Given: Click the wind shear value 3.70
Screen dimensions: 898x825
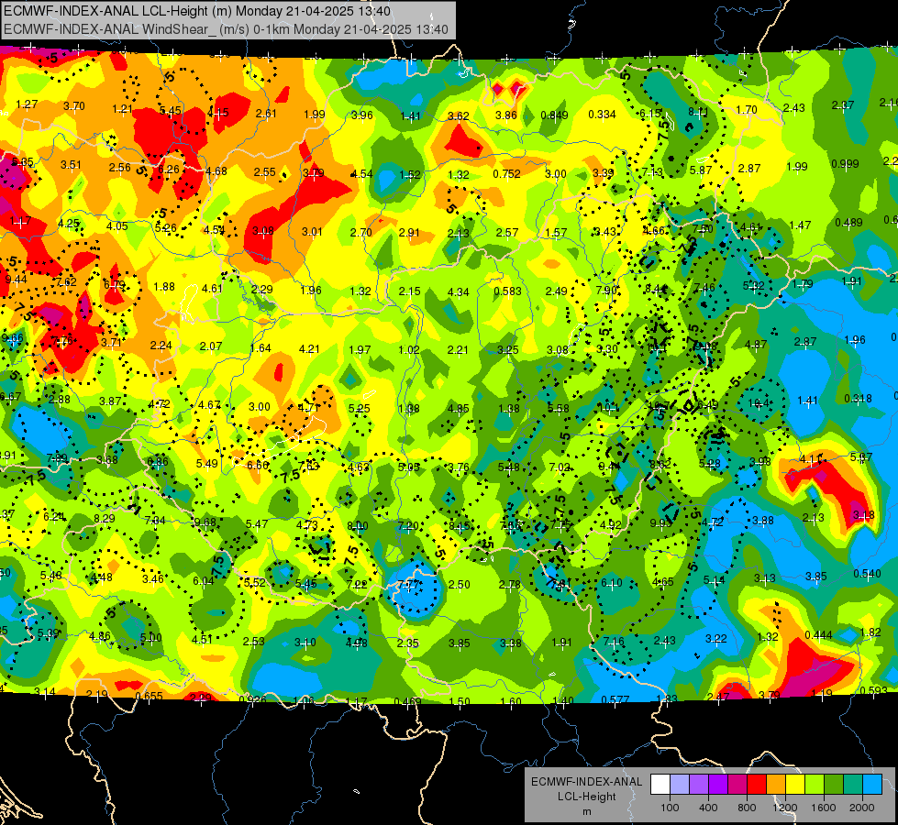Looking at the screenshot, I should [x=74, y=106].
